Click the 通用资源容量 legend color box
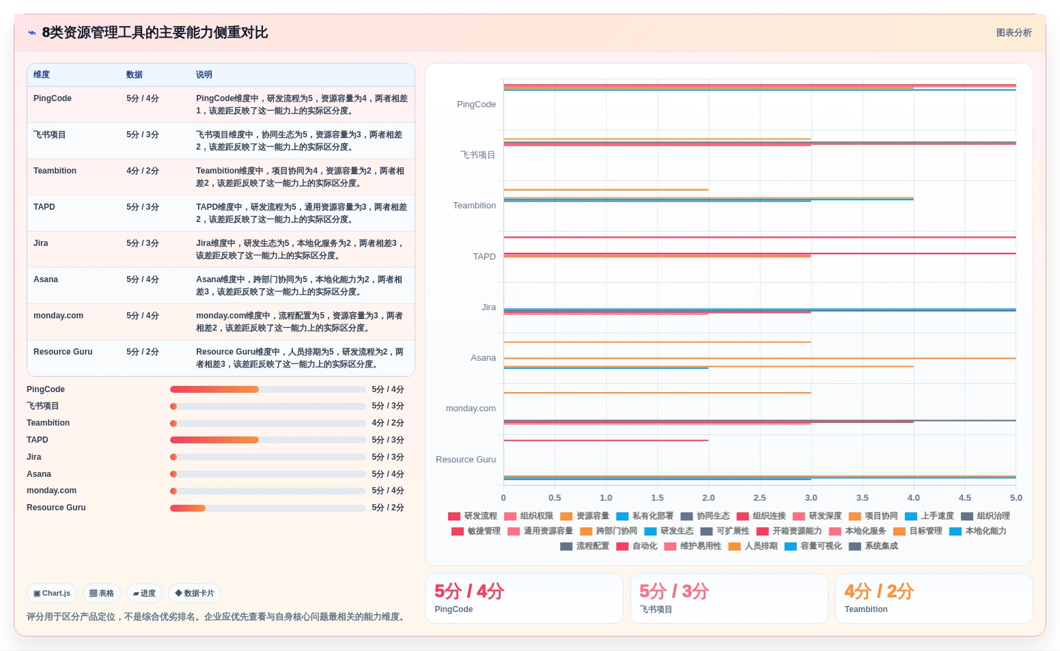The image size is (1060, 651). click(x=514, y=531)
